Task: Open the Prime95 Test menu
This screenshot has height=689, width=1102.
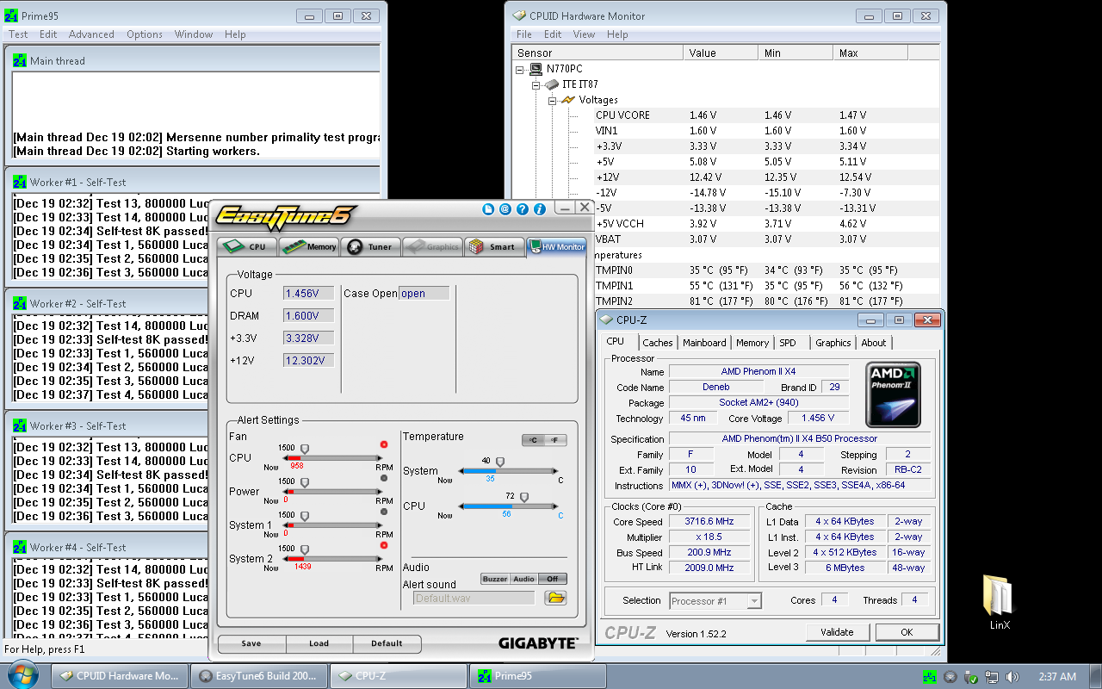Action: [x=18, y=34]
